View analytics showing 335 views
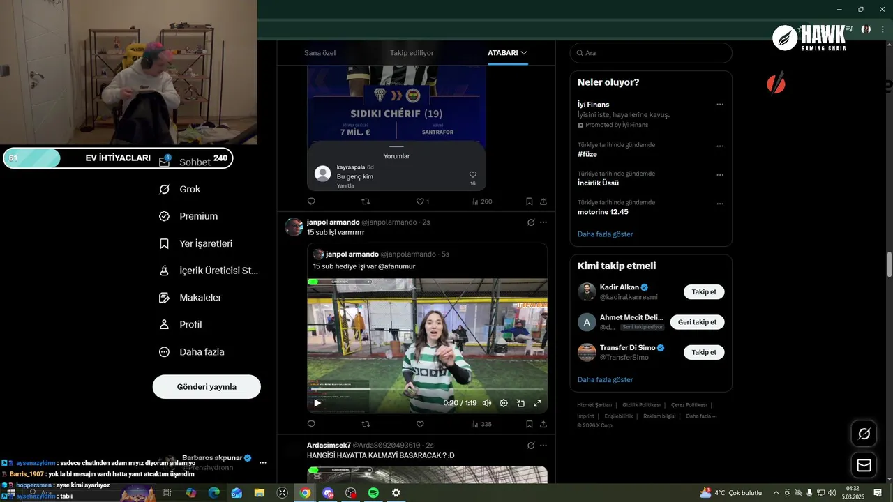 coord(481,424)
